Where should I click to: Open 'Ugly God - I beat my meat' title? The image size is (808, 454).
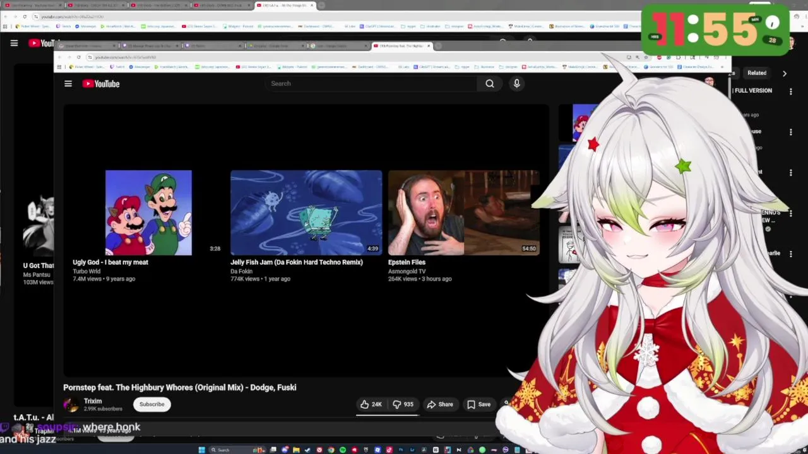[110, 262]
